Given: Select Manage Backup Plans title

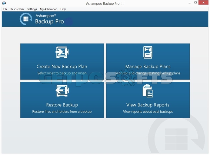Looking at the screenshot, I should pos(148,67).
